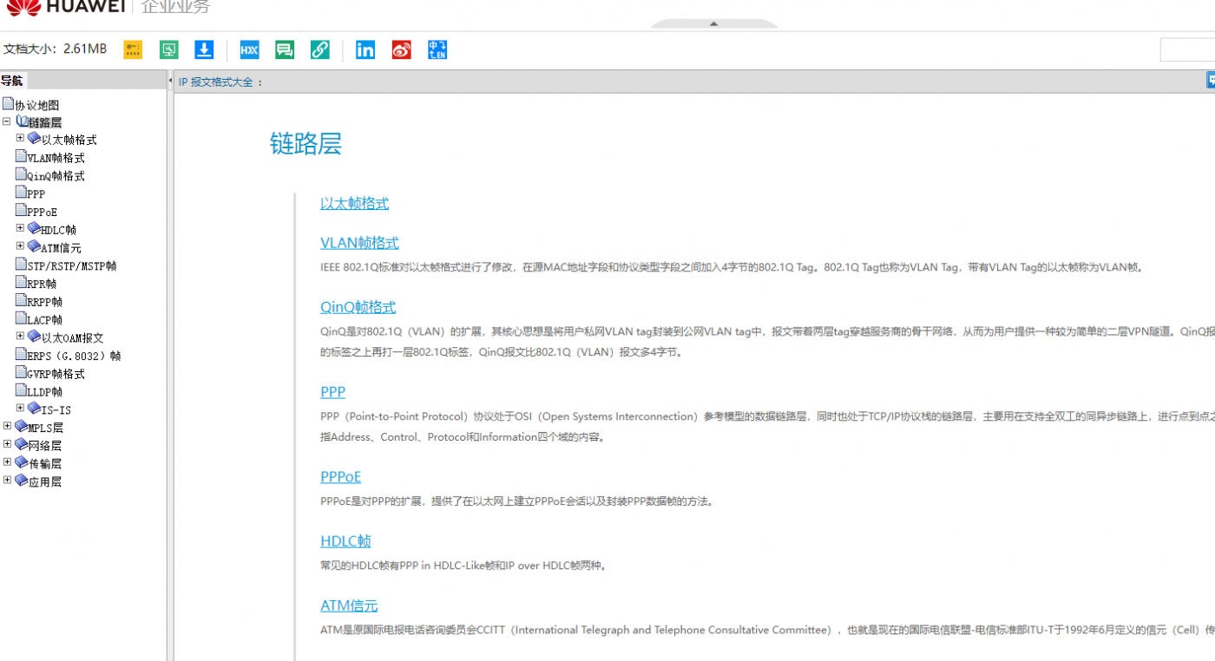Open the PPPoE link in the content
Screen dimensions: 1215x661
(340, 477)
